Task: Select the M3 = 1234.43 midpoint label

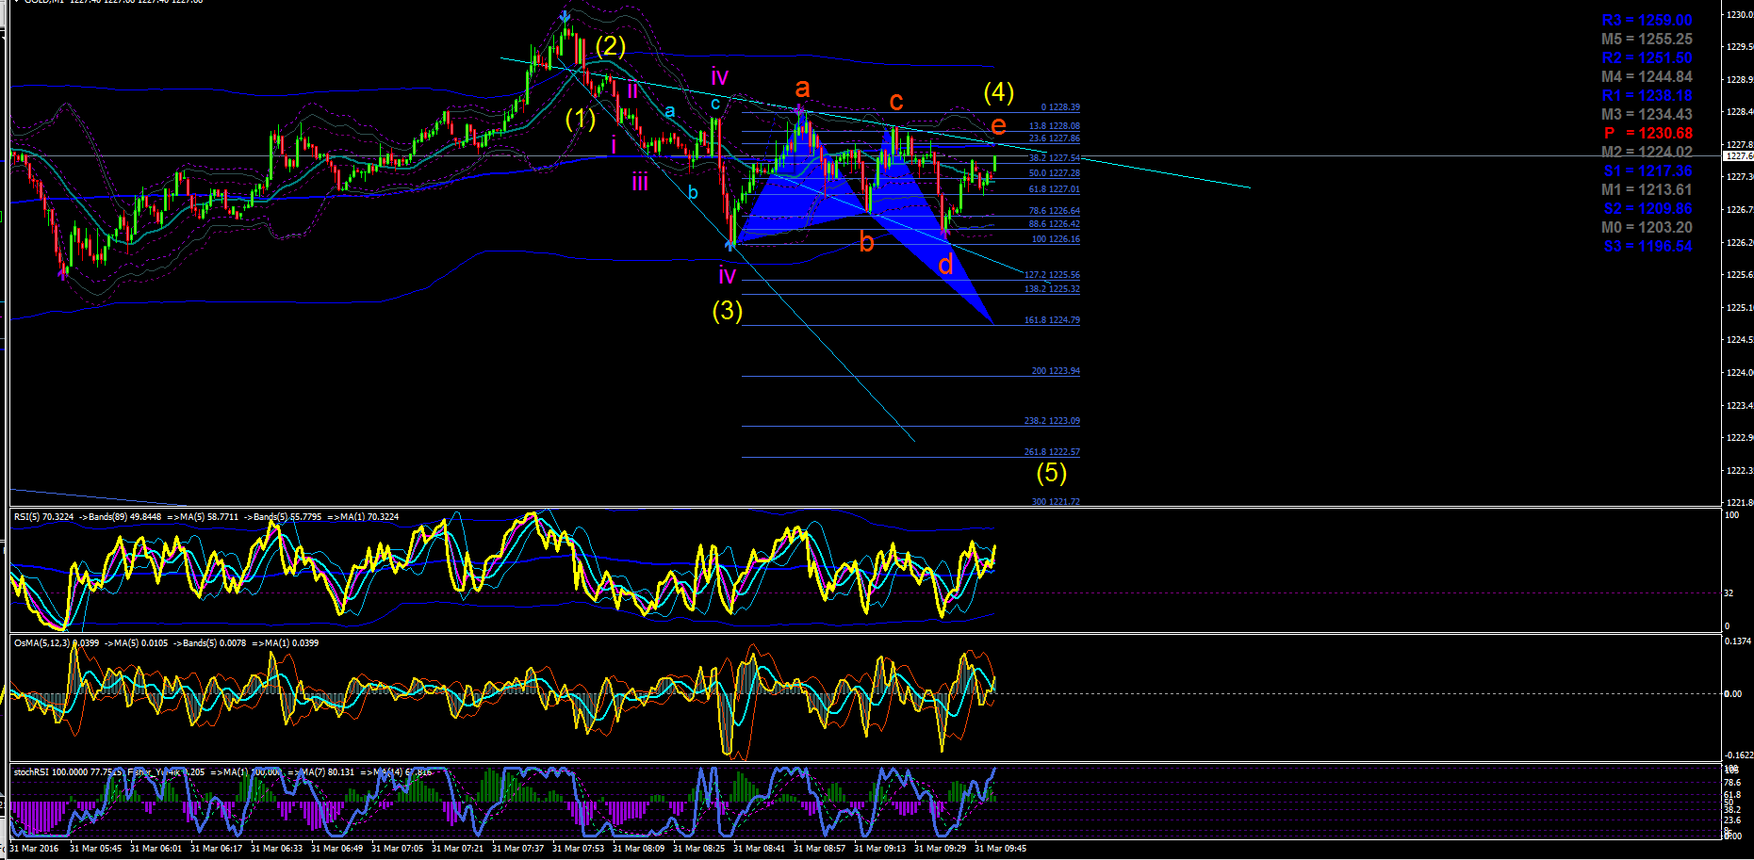Action: [1647, 115]
